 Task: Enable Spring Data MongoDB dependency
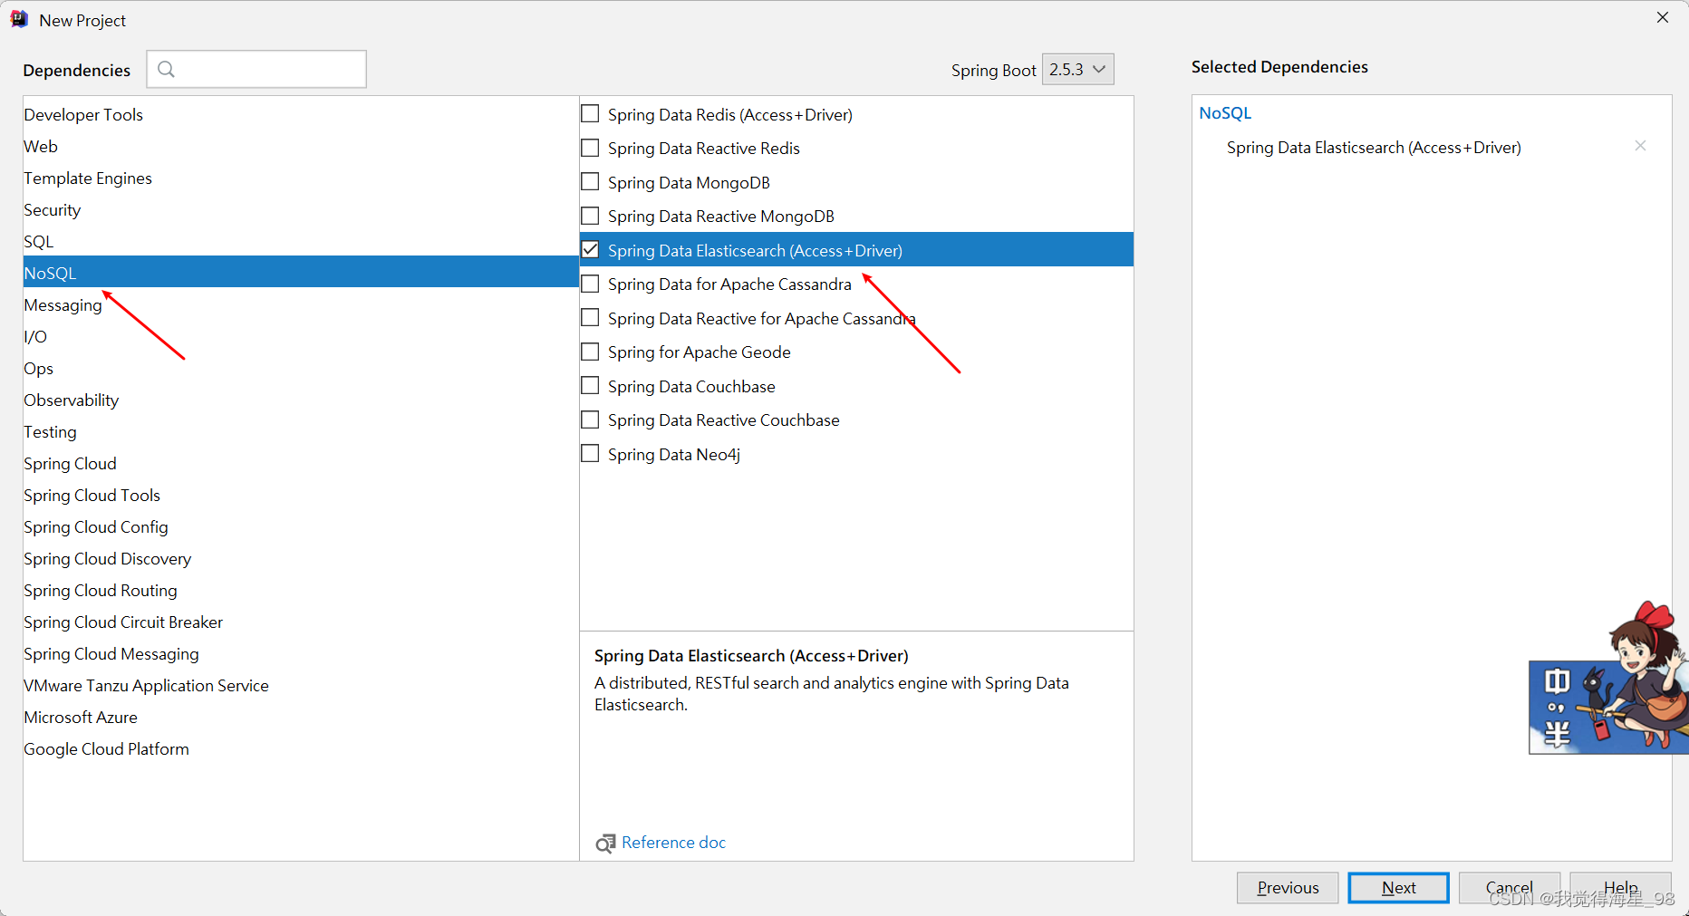point(590,182)
